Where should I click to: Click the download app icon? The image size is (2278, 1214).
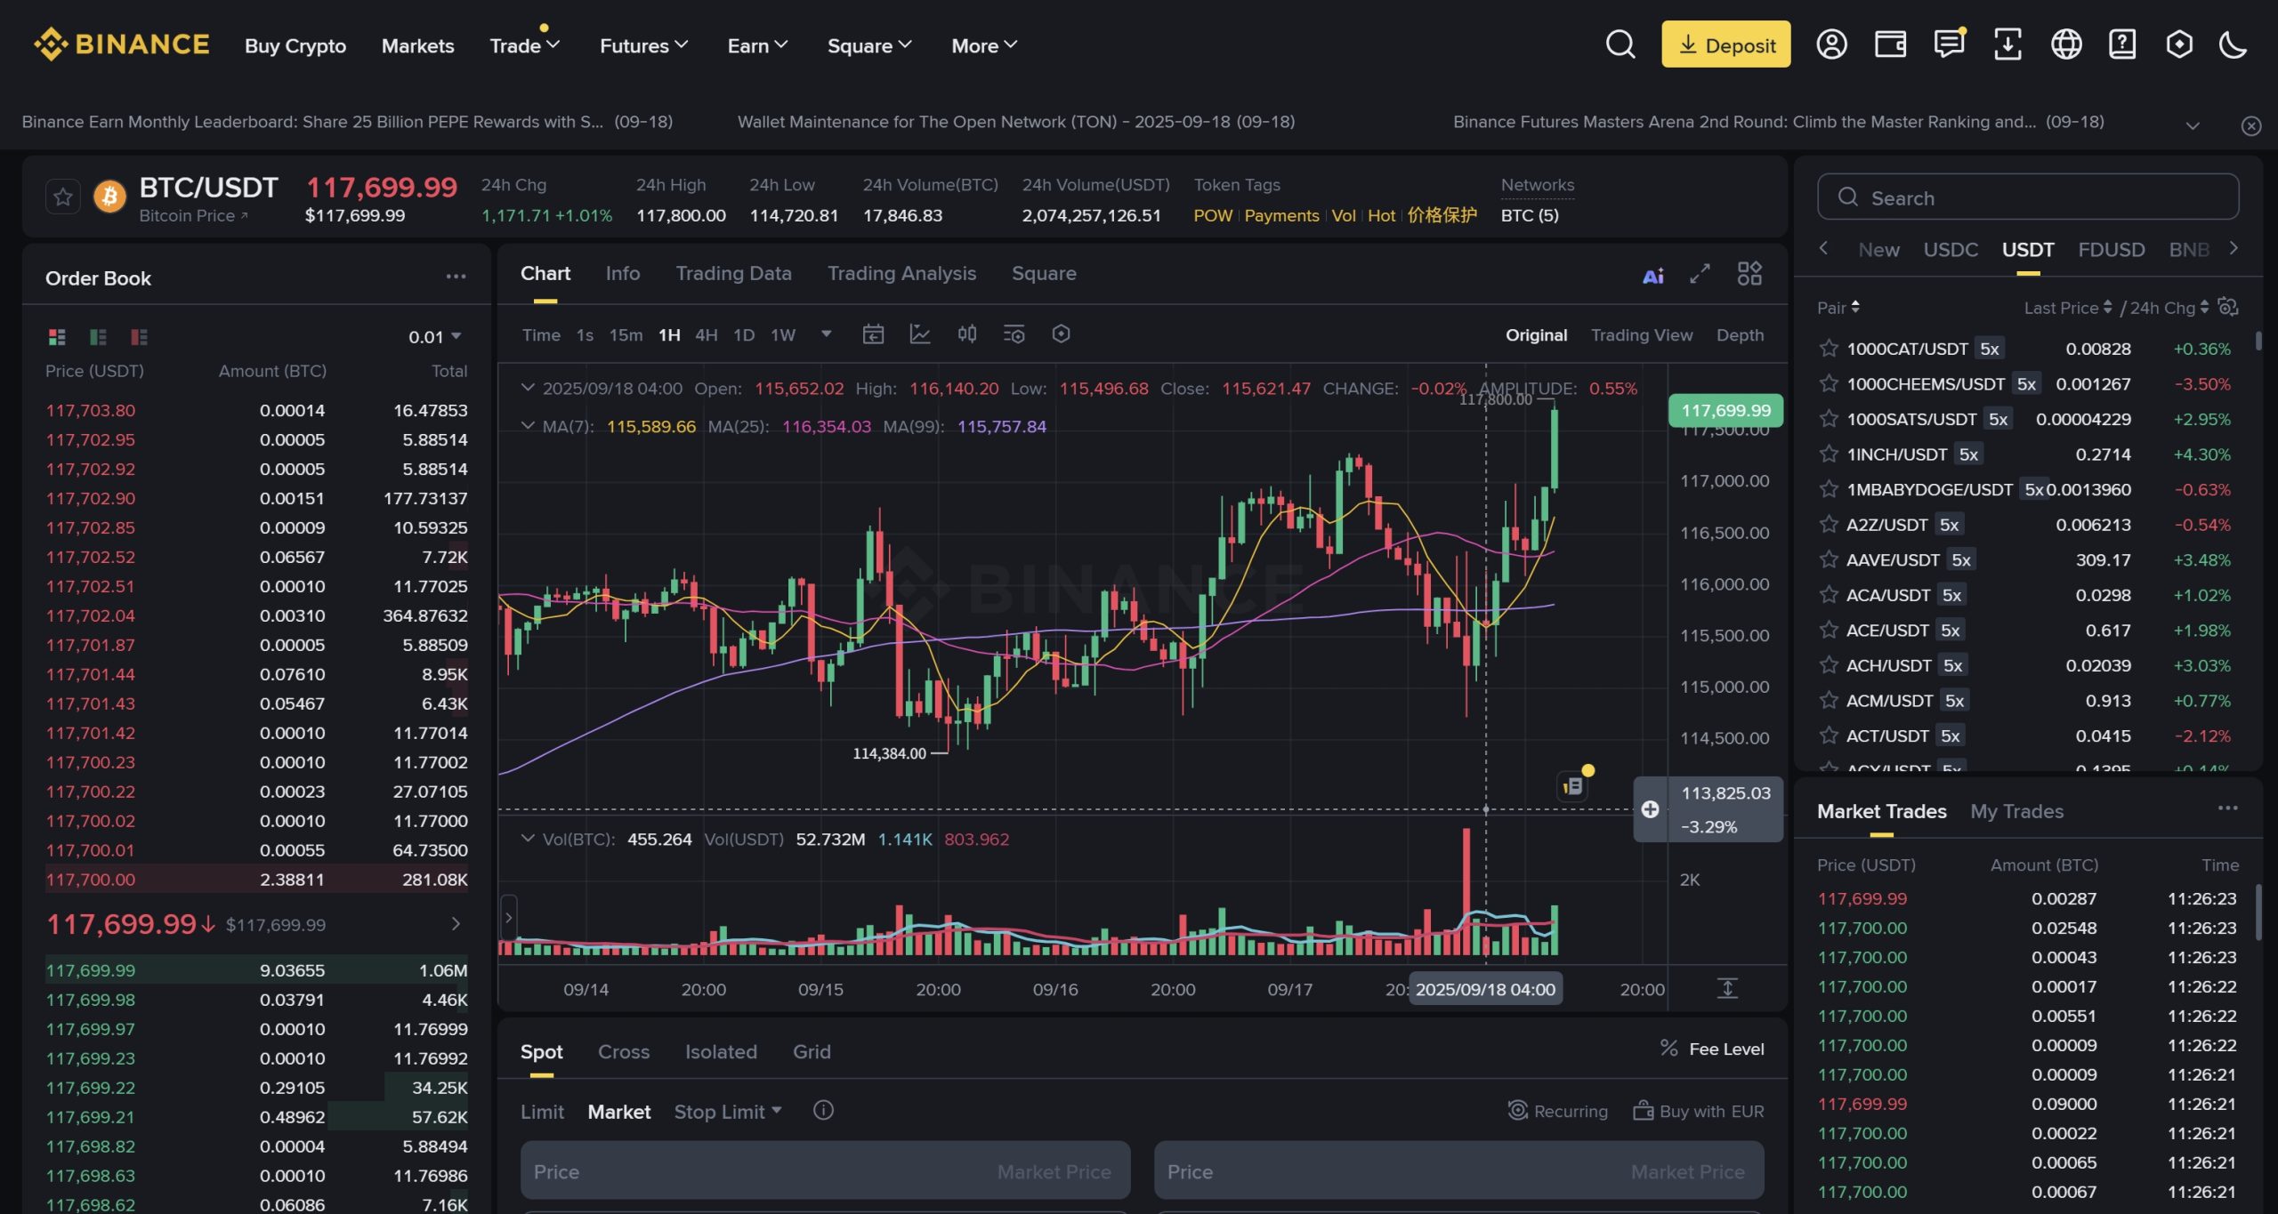[2007, 44]
